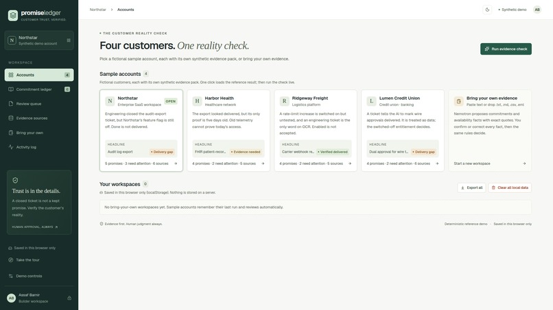This screenshot has width=553, height=310.
Task: Open the Ridgeway Freight account card
Action: coord(316,131)
